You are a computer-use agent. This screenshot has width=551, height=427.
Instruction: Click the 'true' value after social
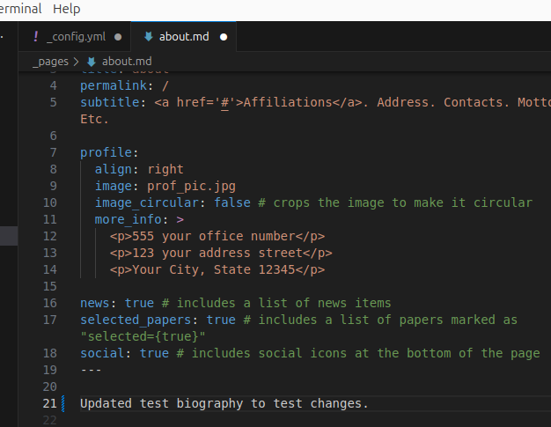(x=154, y=354)
